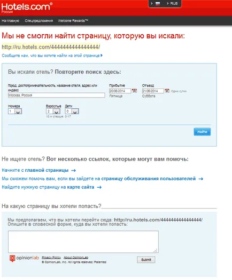Expand the 'Дети' children dropdown
The height and width of the screenshot is (280, 232).
click(x=72, y=111)
